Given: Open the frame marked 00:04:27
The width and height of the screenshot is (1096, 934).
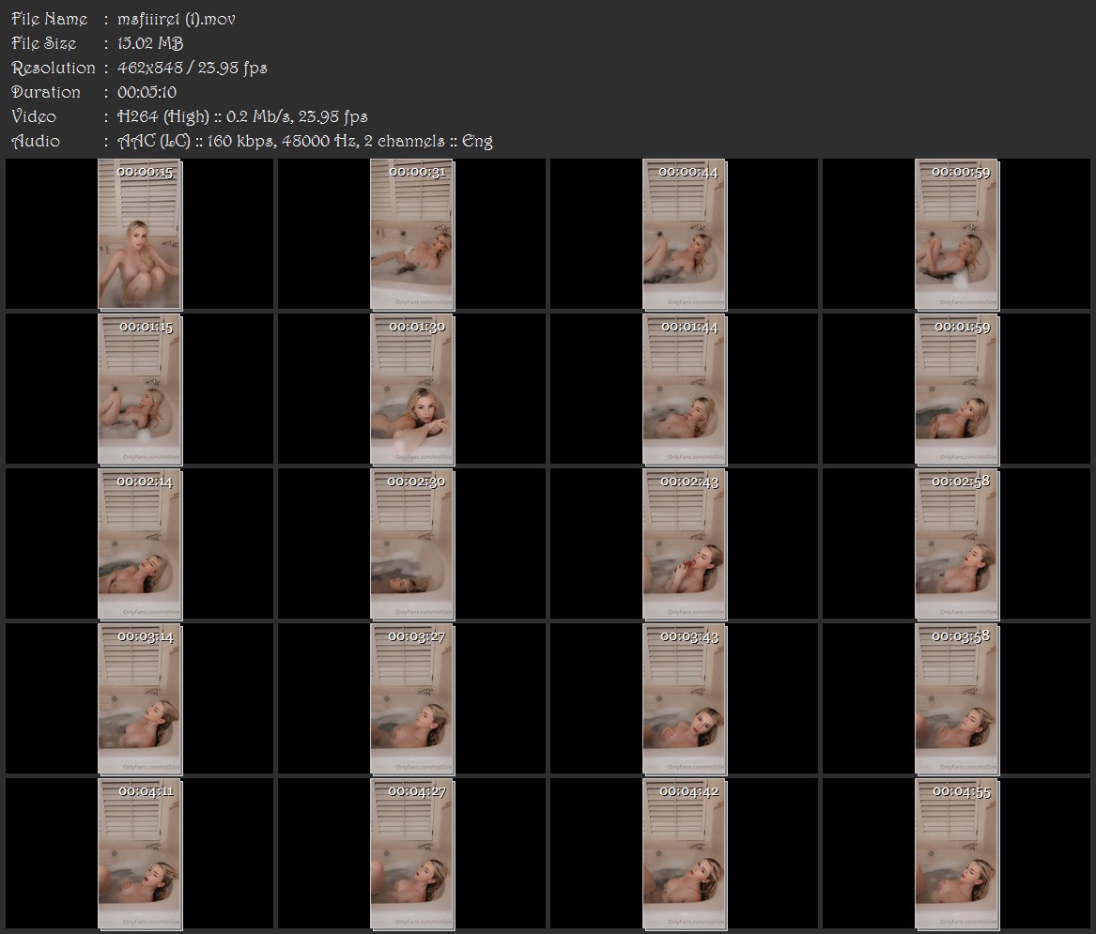Looking at the screenshot, I should pos(412,854).
